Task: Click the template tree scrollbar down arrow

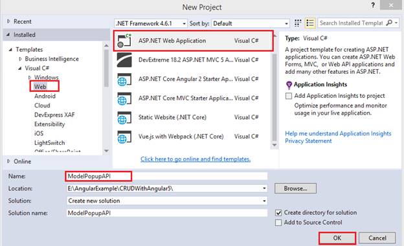Action: (x=106, y=151)
